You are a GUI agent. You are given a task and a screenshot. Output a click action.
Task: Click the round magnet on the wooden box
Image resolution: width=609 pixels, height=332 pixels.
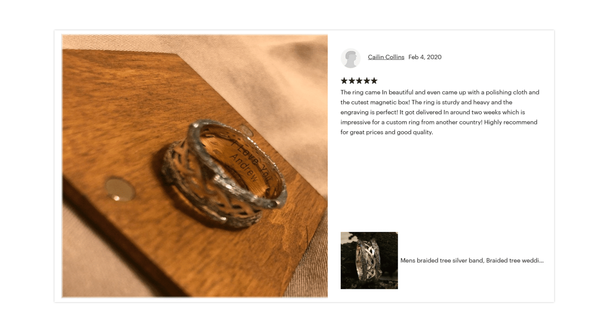[x=119, y=190]
